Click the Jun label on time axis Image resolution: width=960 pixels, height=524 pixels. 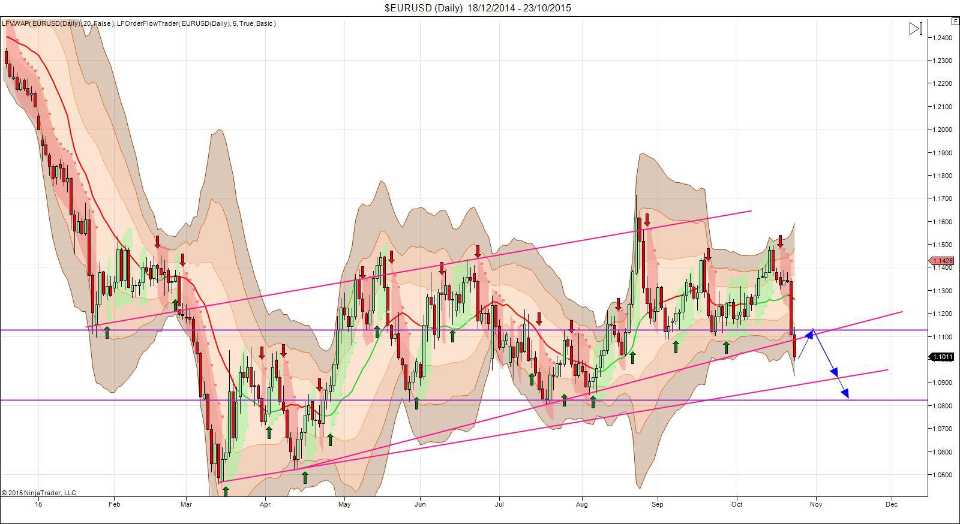(x=420, y=504)
